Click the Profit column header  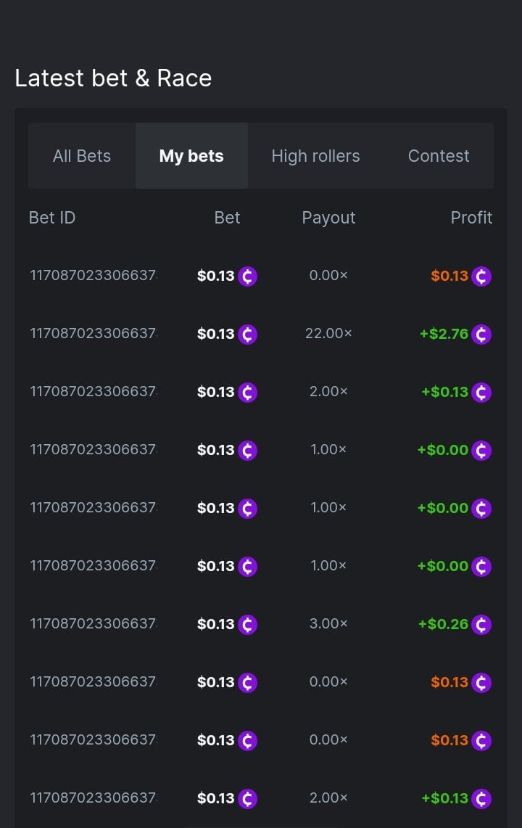point(471,218)
